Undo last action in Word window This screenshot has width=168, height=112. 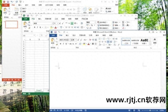59,32
